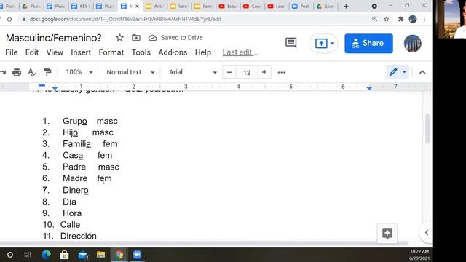Screen dimensions: 466x262
Task: Hide the menus with the up chevron
Action: click(422, 72)
